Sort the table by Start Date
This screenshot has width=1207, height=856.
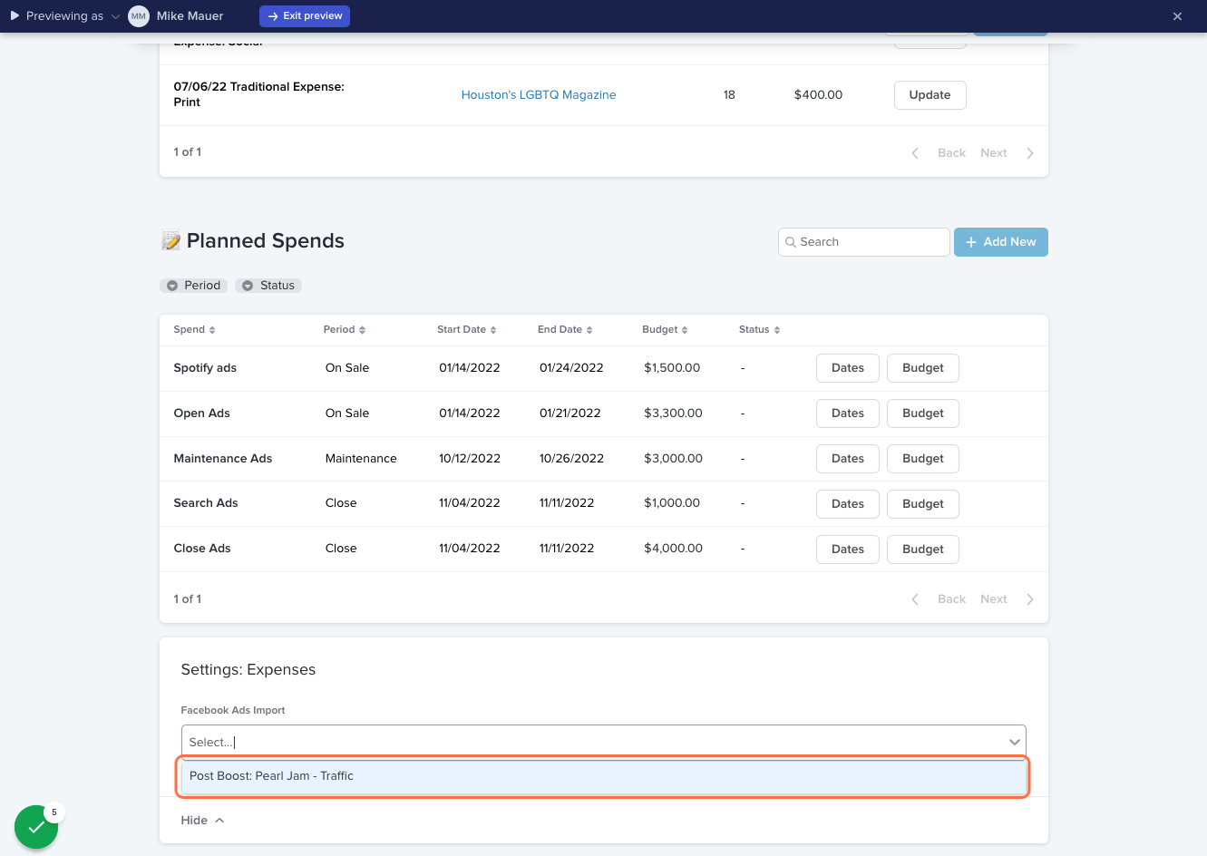[466, 330]
